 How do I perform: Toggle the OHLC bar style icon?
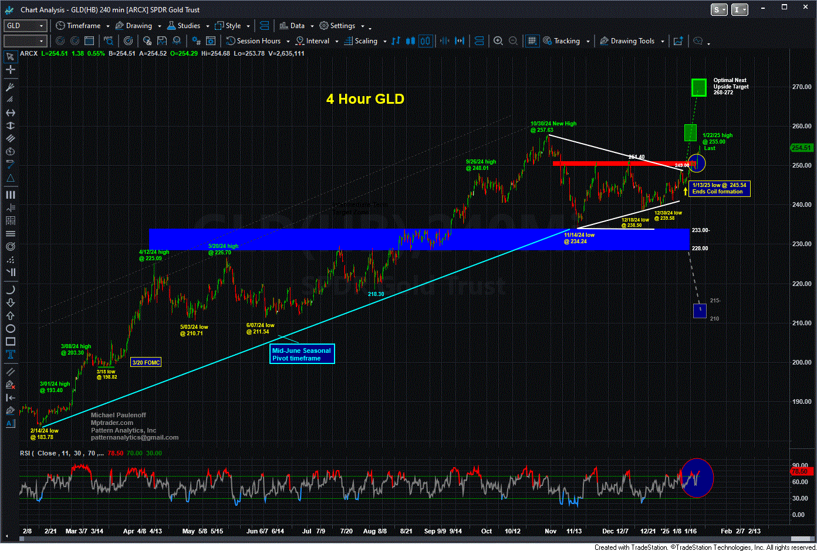[396, 41]
